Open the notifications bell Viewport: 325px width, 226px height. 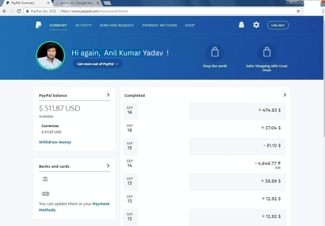click(241, 25)
